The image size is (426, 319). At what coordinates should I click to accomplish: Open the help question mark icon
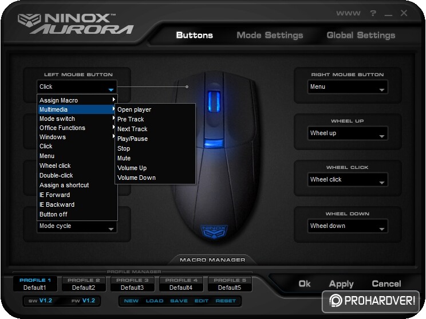[373, 13]
